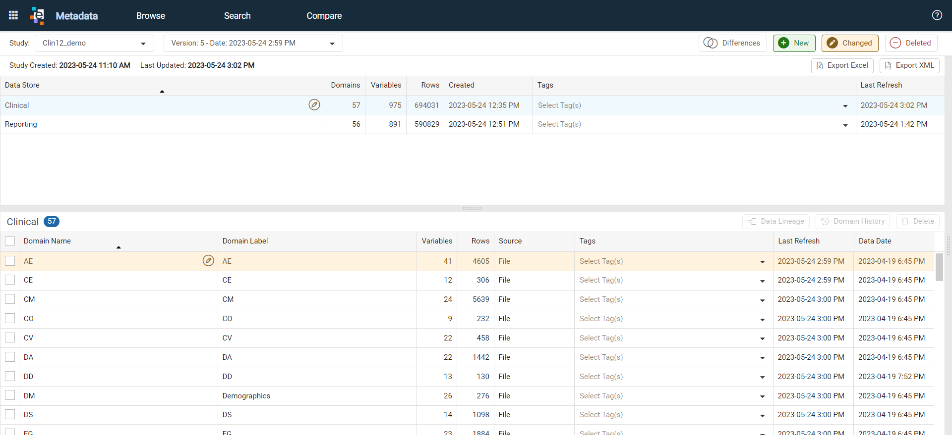The width and height of the screenshot is (952, 435).
Task: Open Select Tag(s) dropdown for DA
Action: click(673, 357)
